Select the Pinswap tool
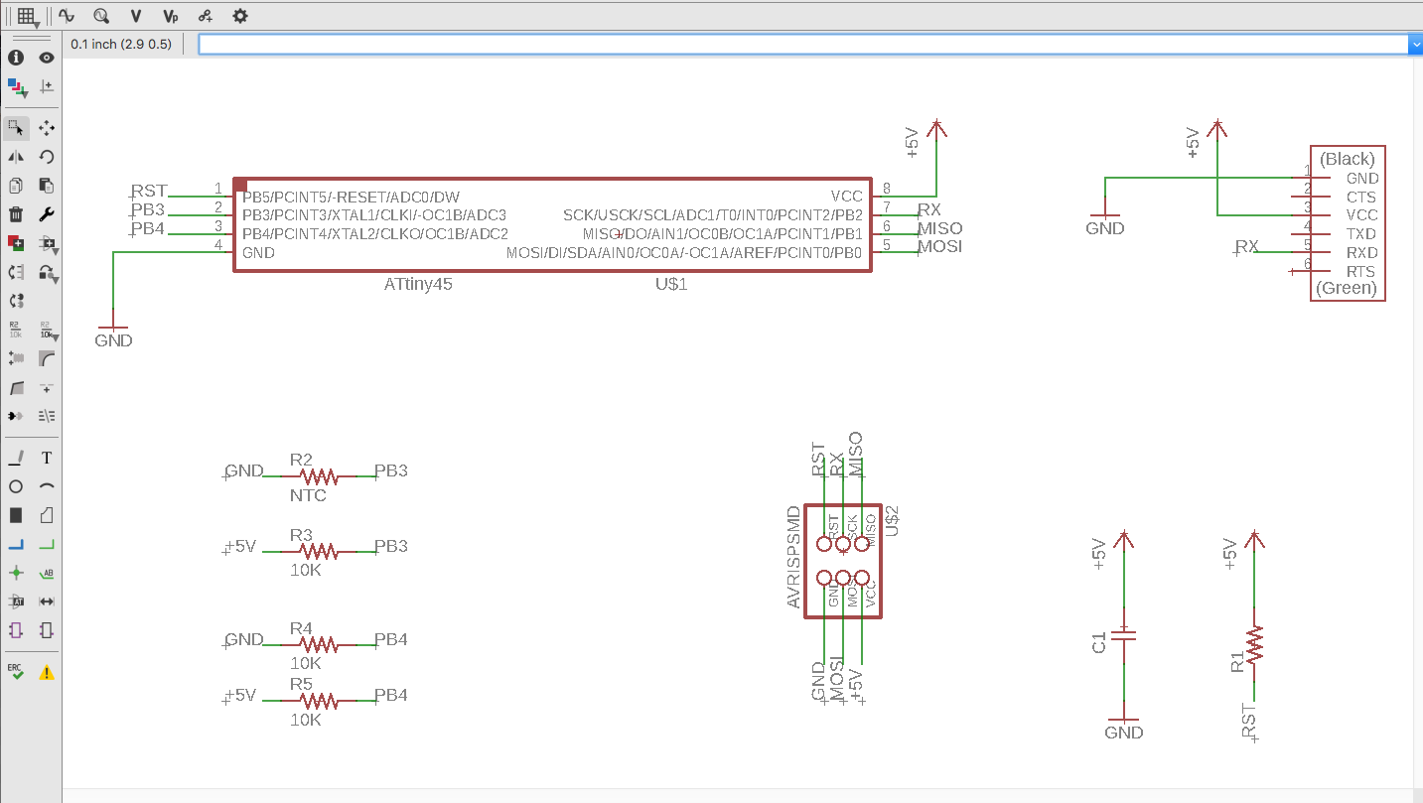1423x803 pixels. point(16,272)
